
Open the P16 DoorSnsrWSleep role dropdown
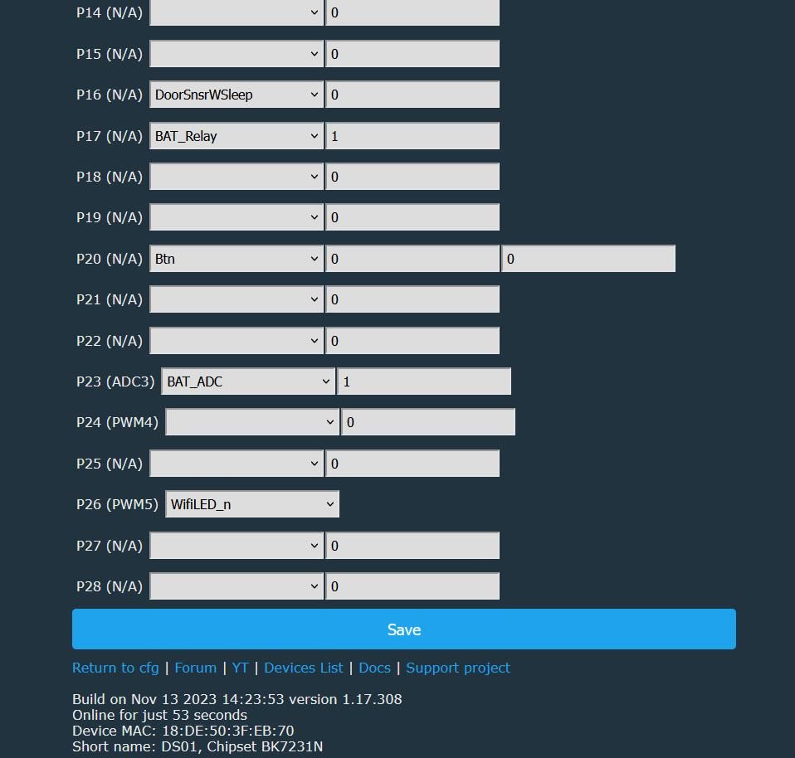(x=237, y=95)
